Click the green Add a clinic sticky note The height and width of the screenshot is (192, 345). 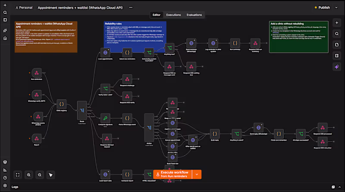tap(299, 37)
